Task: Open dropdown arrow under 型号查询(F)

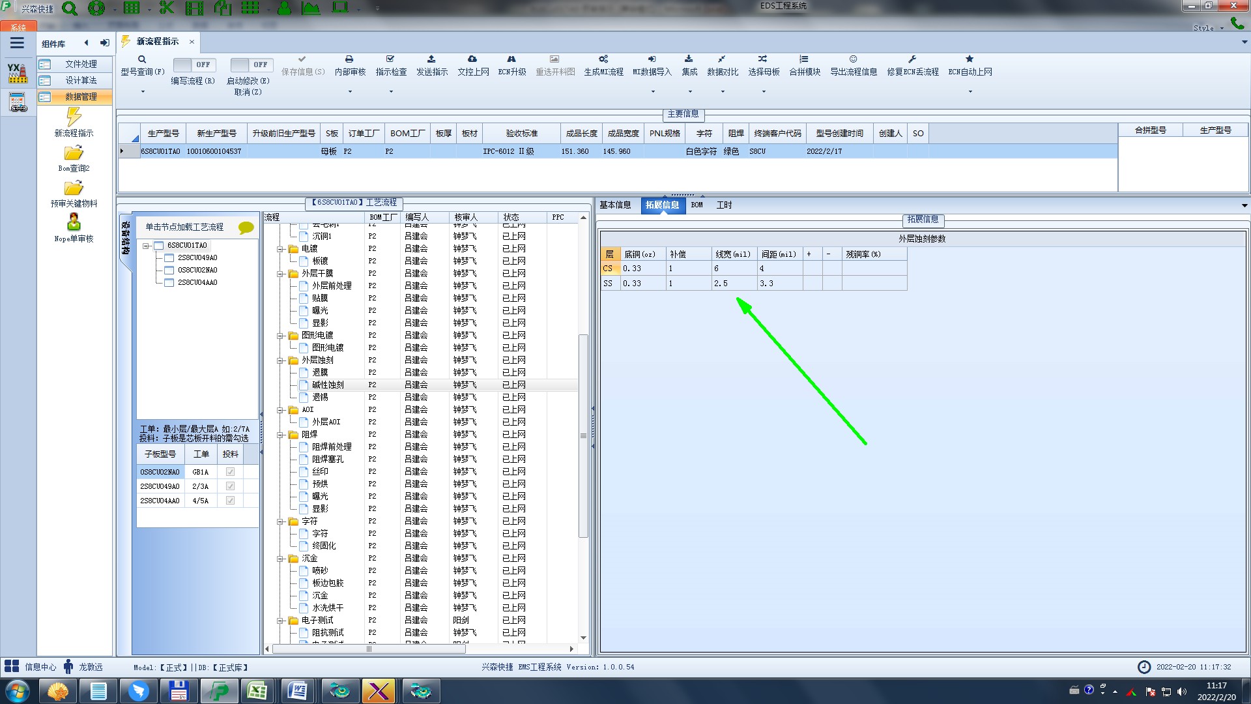Action: (143, 91)
